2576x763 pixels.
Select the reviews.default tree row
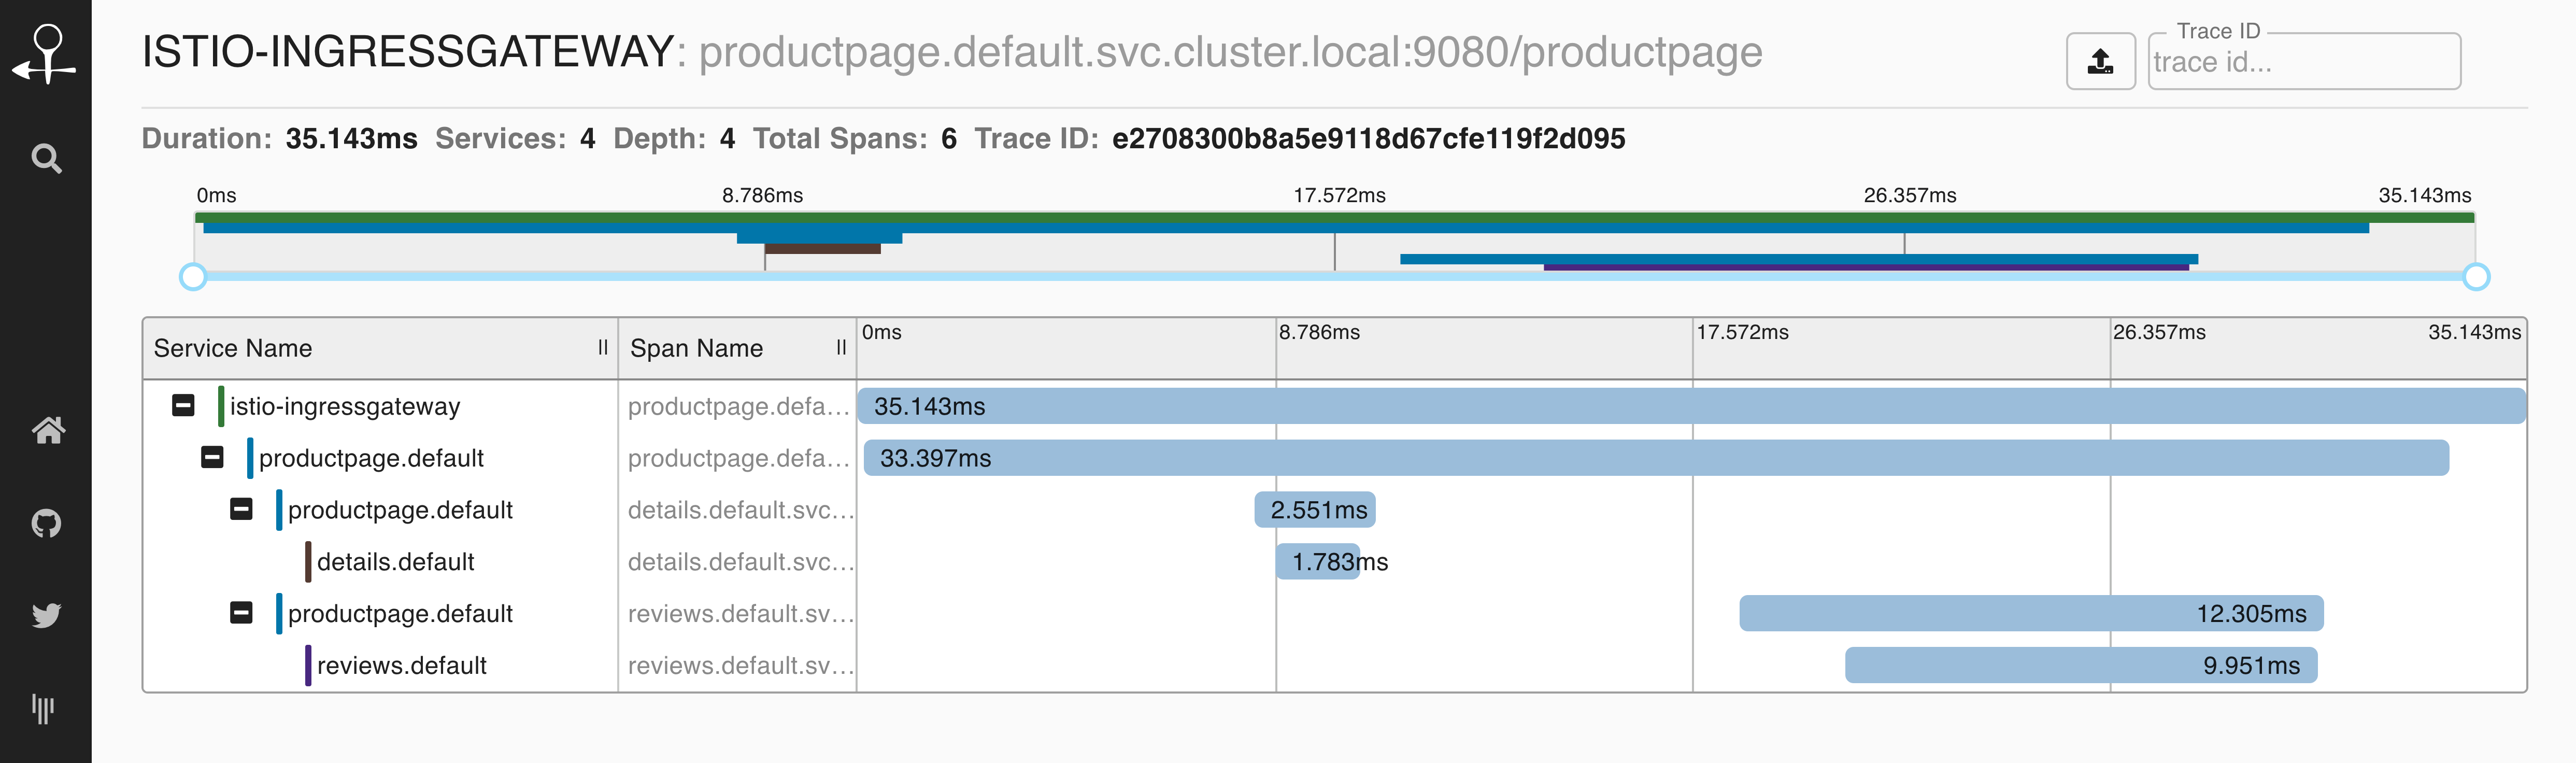pos(401,665)
